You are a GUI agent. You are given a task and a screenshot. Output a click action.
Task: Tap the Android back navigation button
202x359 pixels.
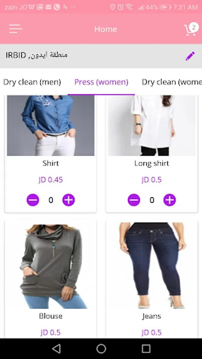pos(56,349)
